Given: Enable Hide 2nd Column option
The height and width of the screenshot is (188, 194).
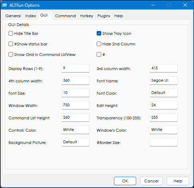Looking at the screenshot, I should (x=99, y=44).
